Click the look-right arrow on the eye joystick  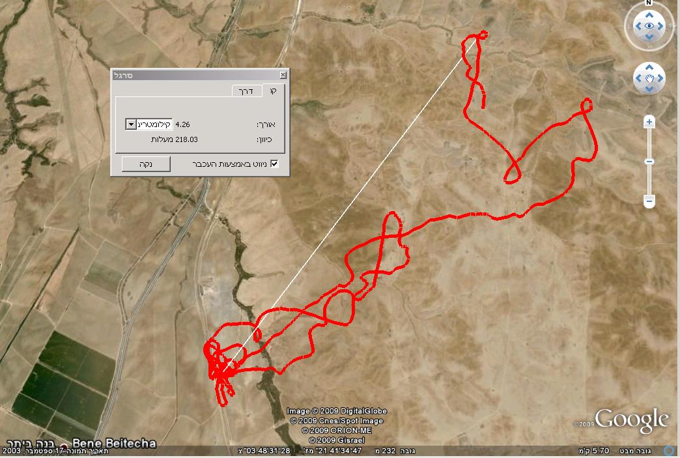[x=661, y=27]
